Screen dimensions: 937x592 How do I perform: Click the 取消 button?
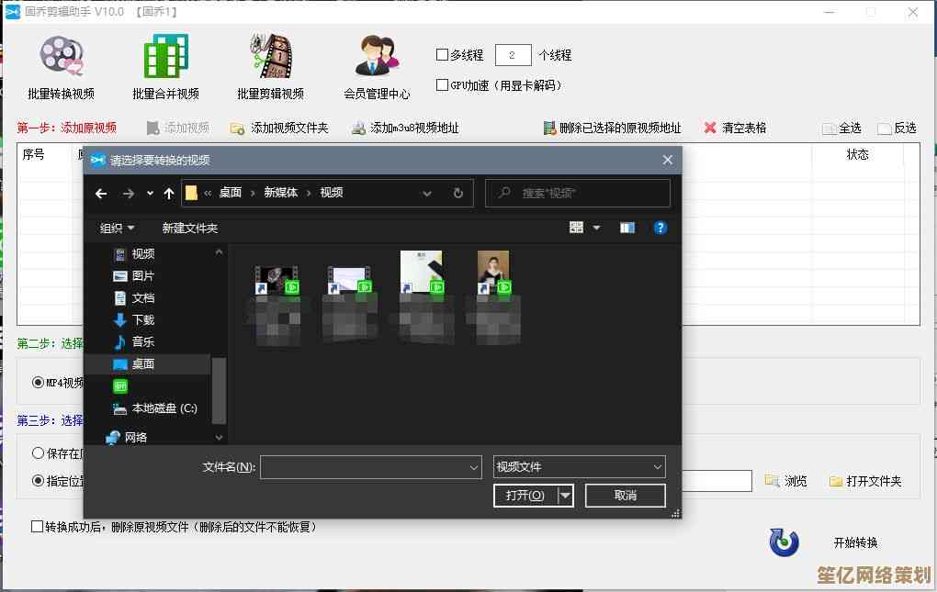(x=625, y=495)
